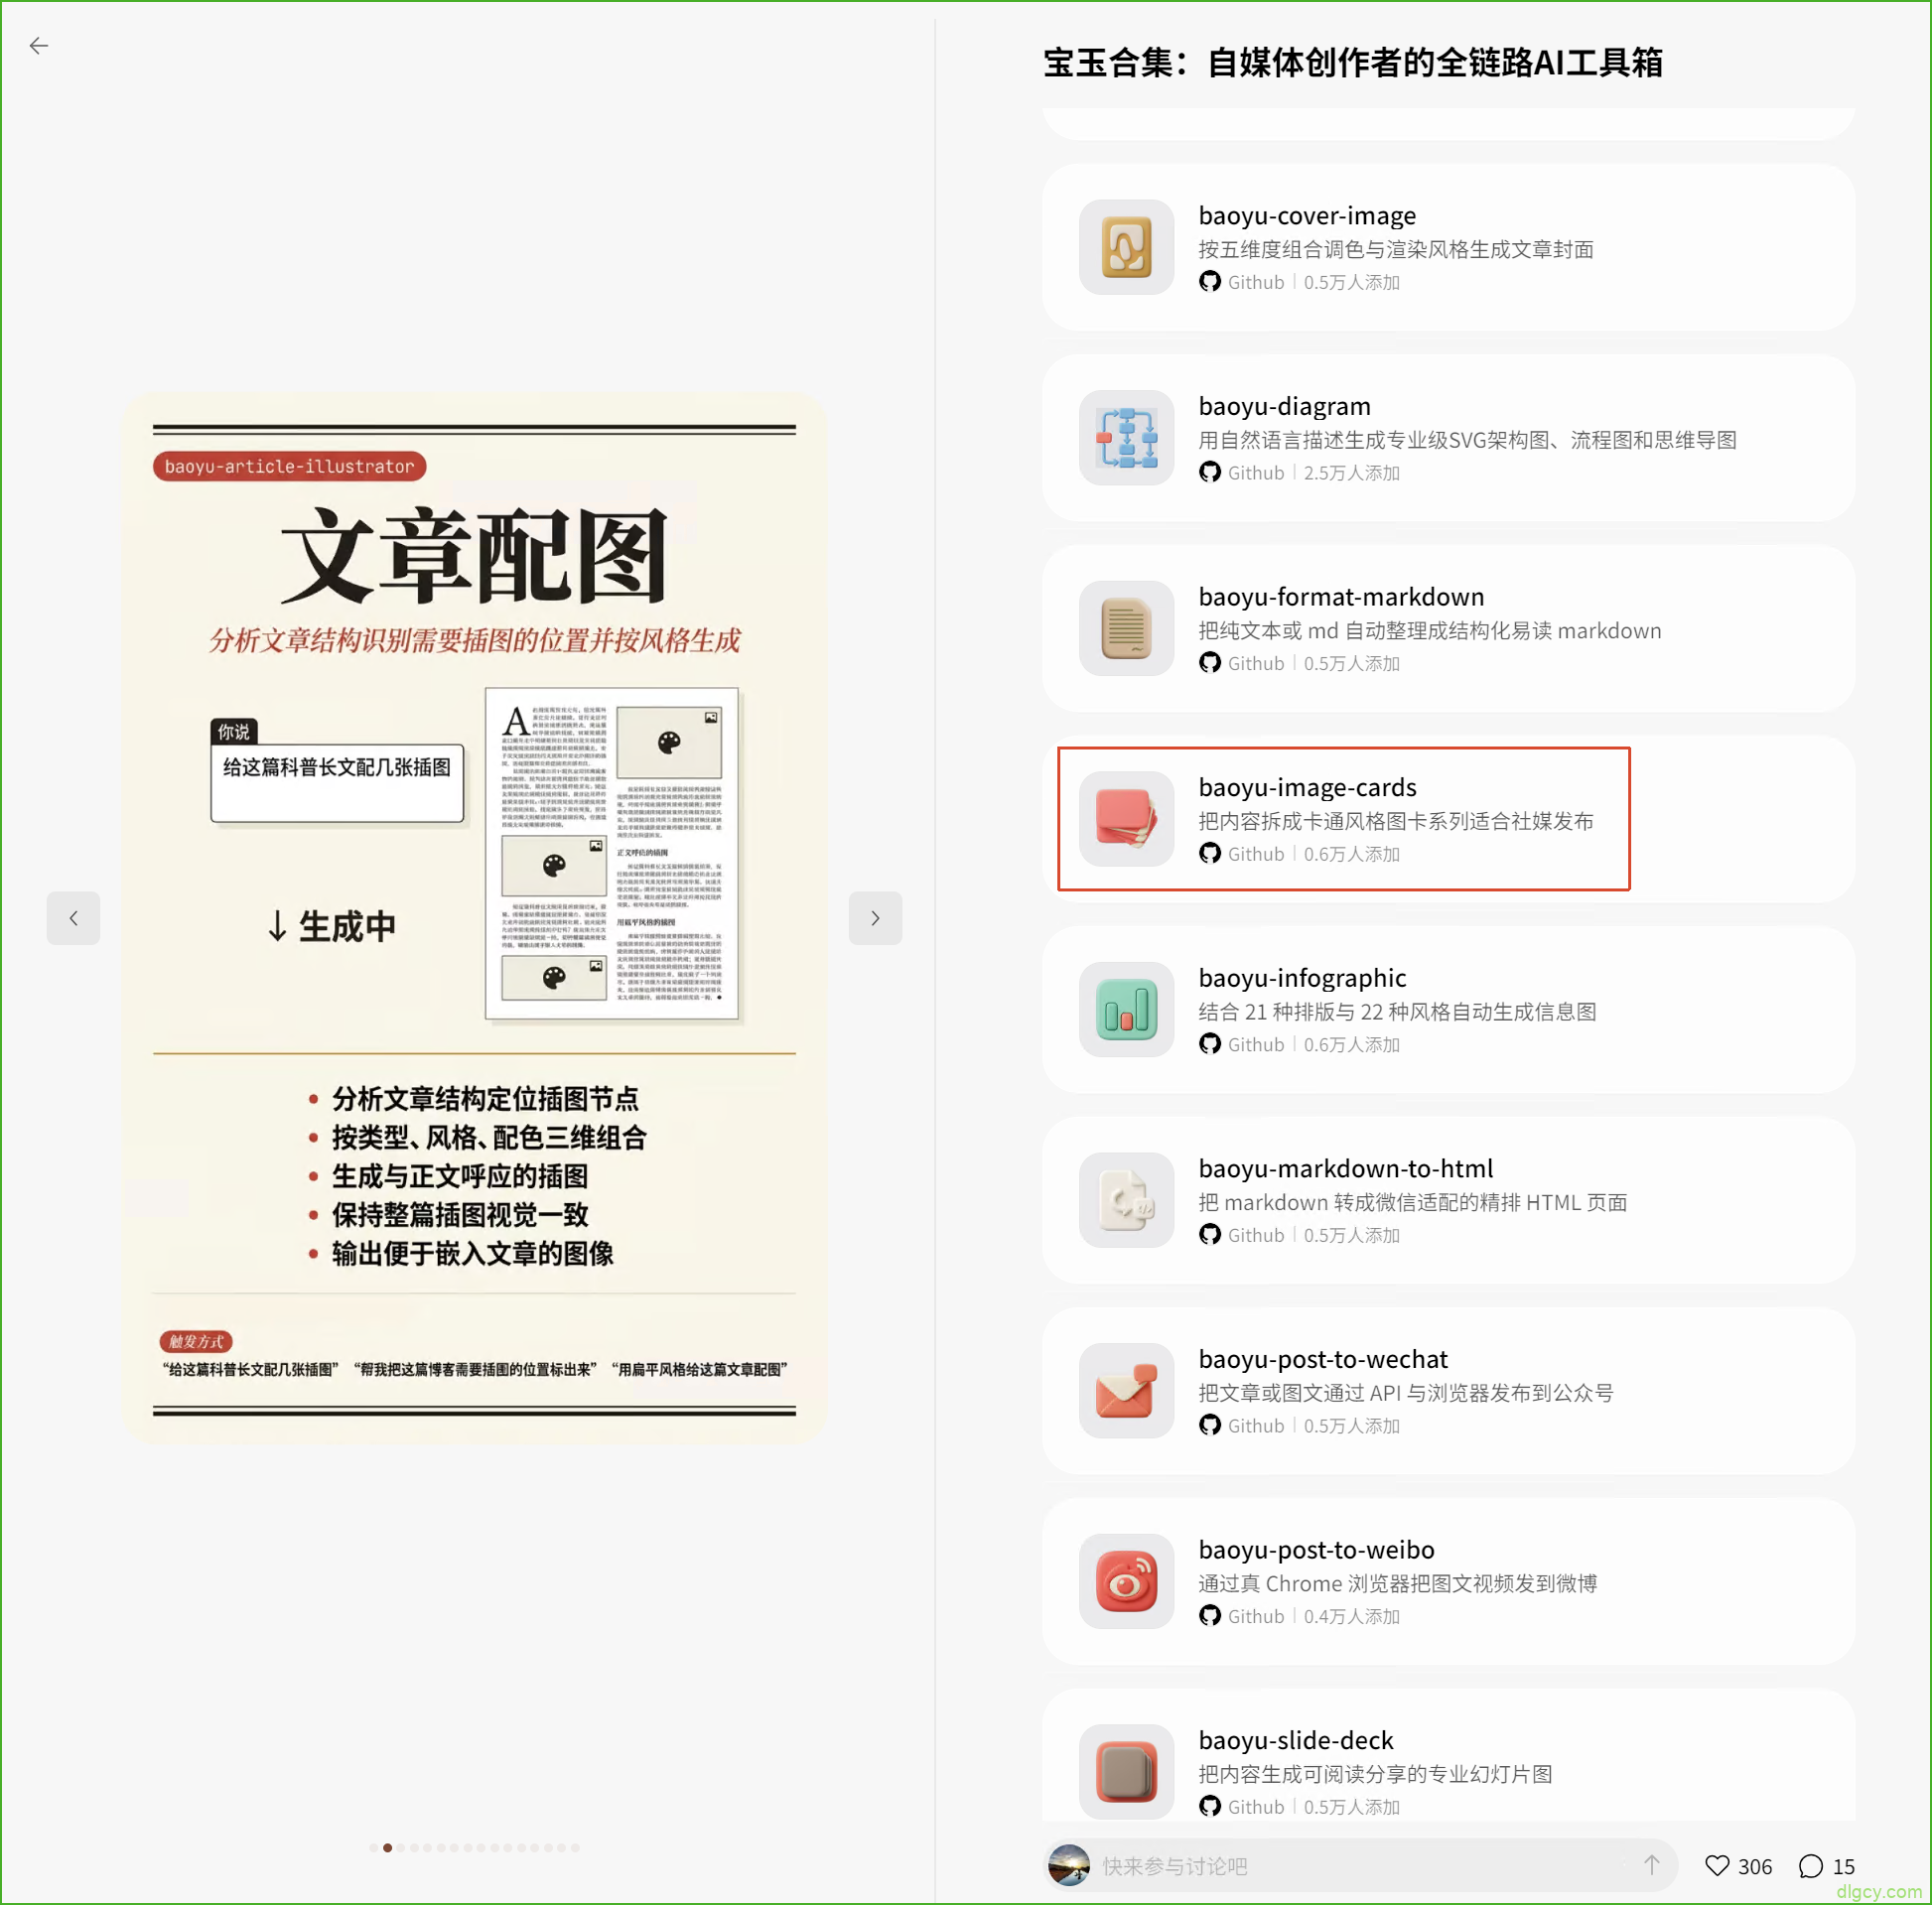Screen dimensions: 1932x1905
Task: Click the GitHub logo under baoyu-image-cards
Action: 1210,853
